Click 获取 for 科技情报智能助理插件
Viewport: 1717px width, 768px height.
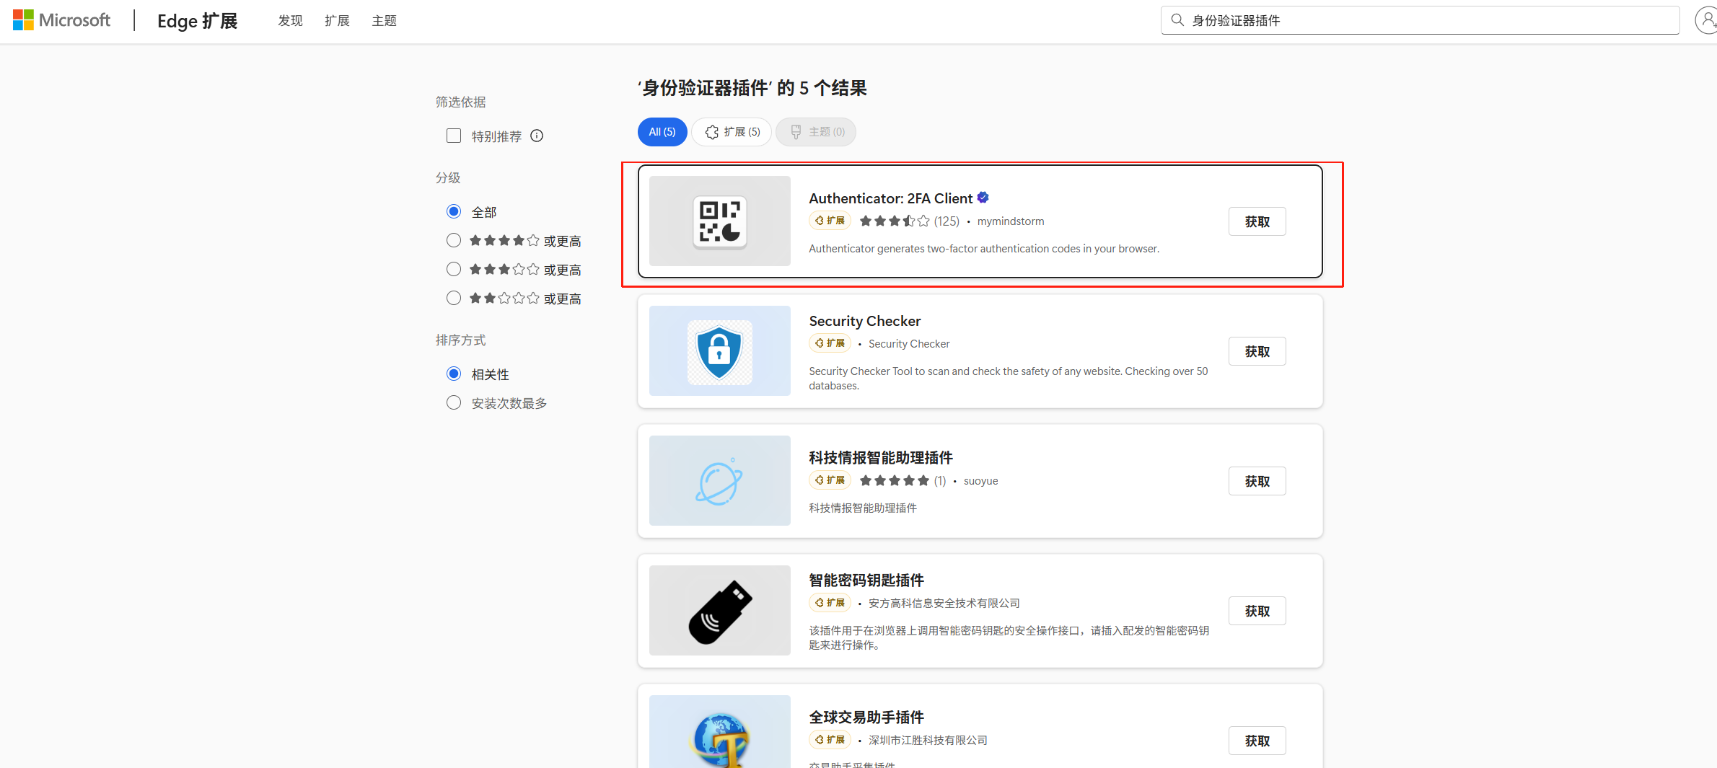[x=1257, y=481]
